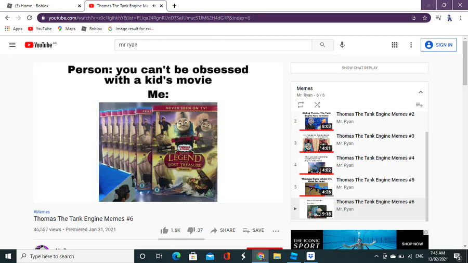Launch Microsoft Edge from taskbar

coord(176,256)
